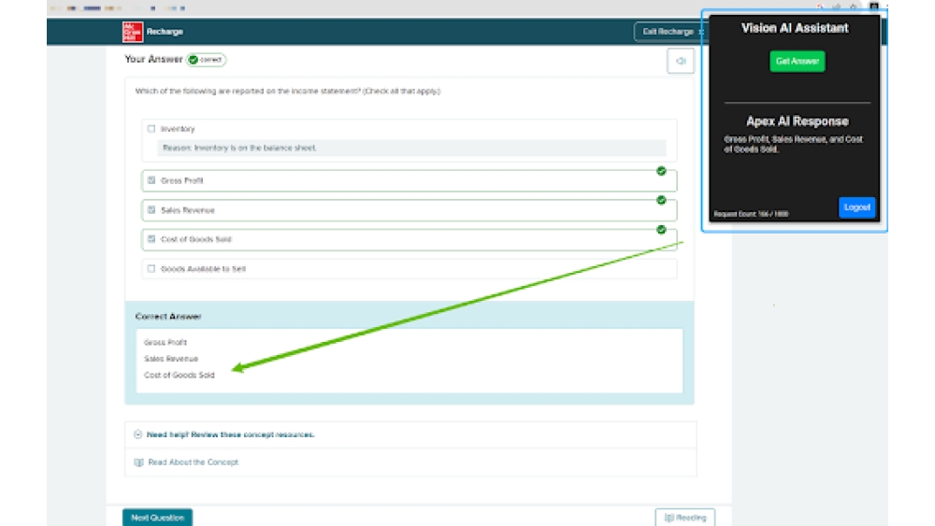Click the Vision AI Assistant title
This screenshot has width=935, height=526.
pos(795,28)
